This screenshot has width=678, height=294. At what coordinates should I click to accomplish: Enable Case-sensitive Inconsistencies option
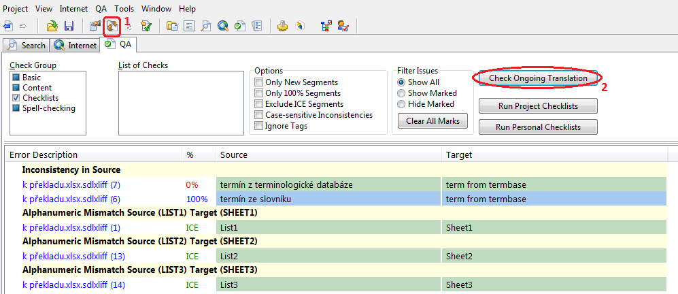(x=258, y=115)
